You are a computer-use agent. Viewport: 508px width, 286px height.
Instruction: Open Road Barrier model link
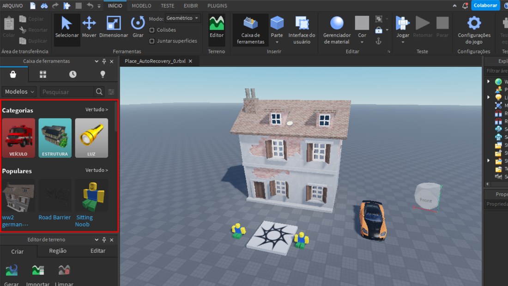54,217
